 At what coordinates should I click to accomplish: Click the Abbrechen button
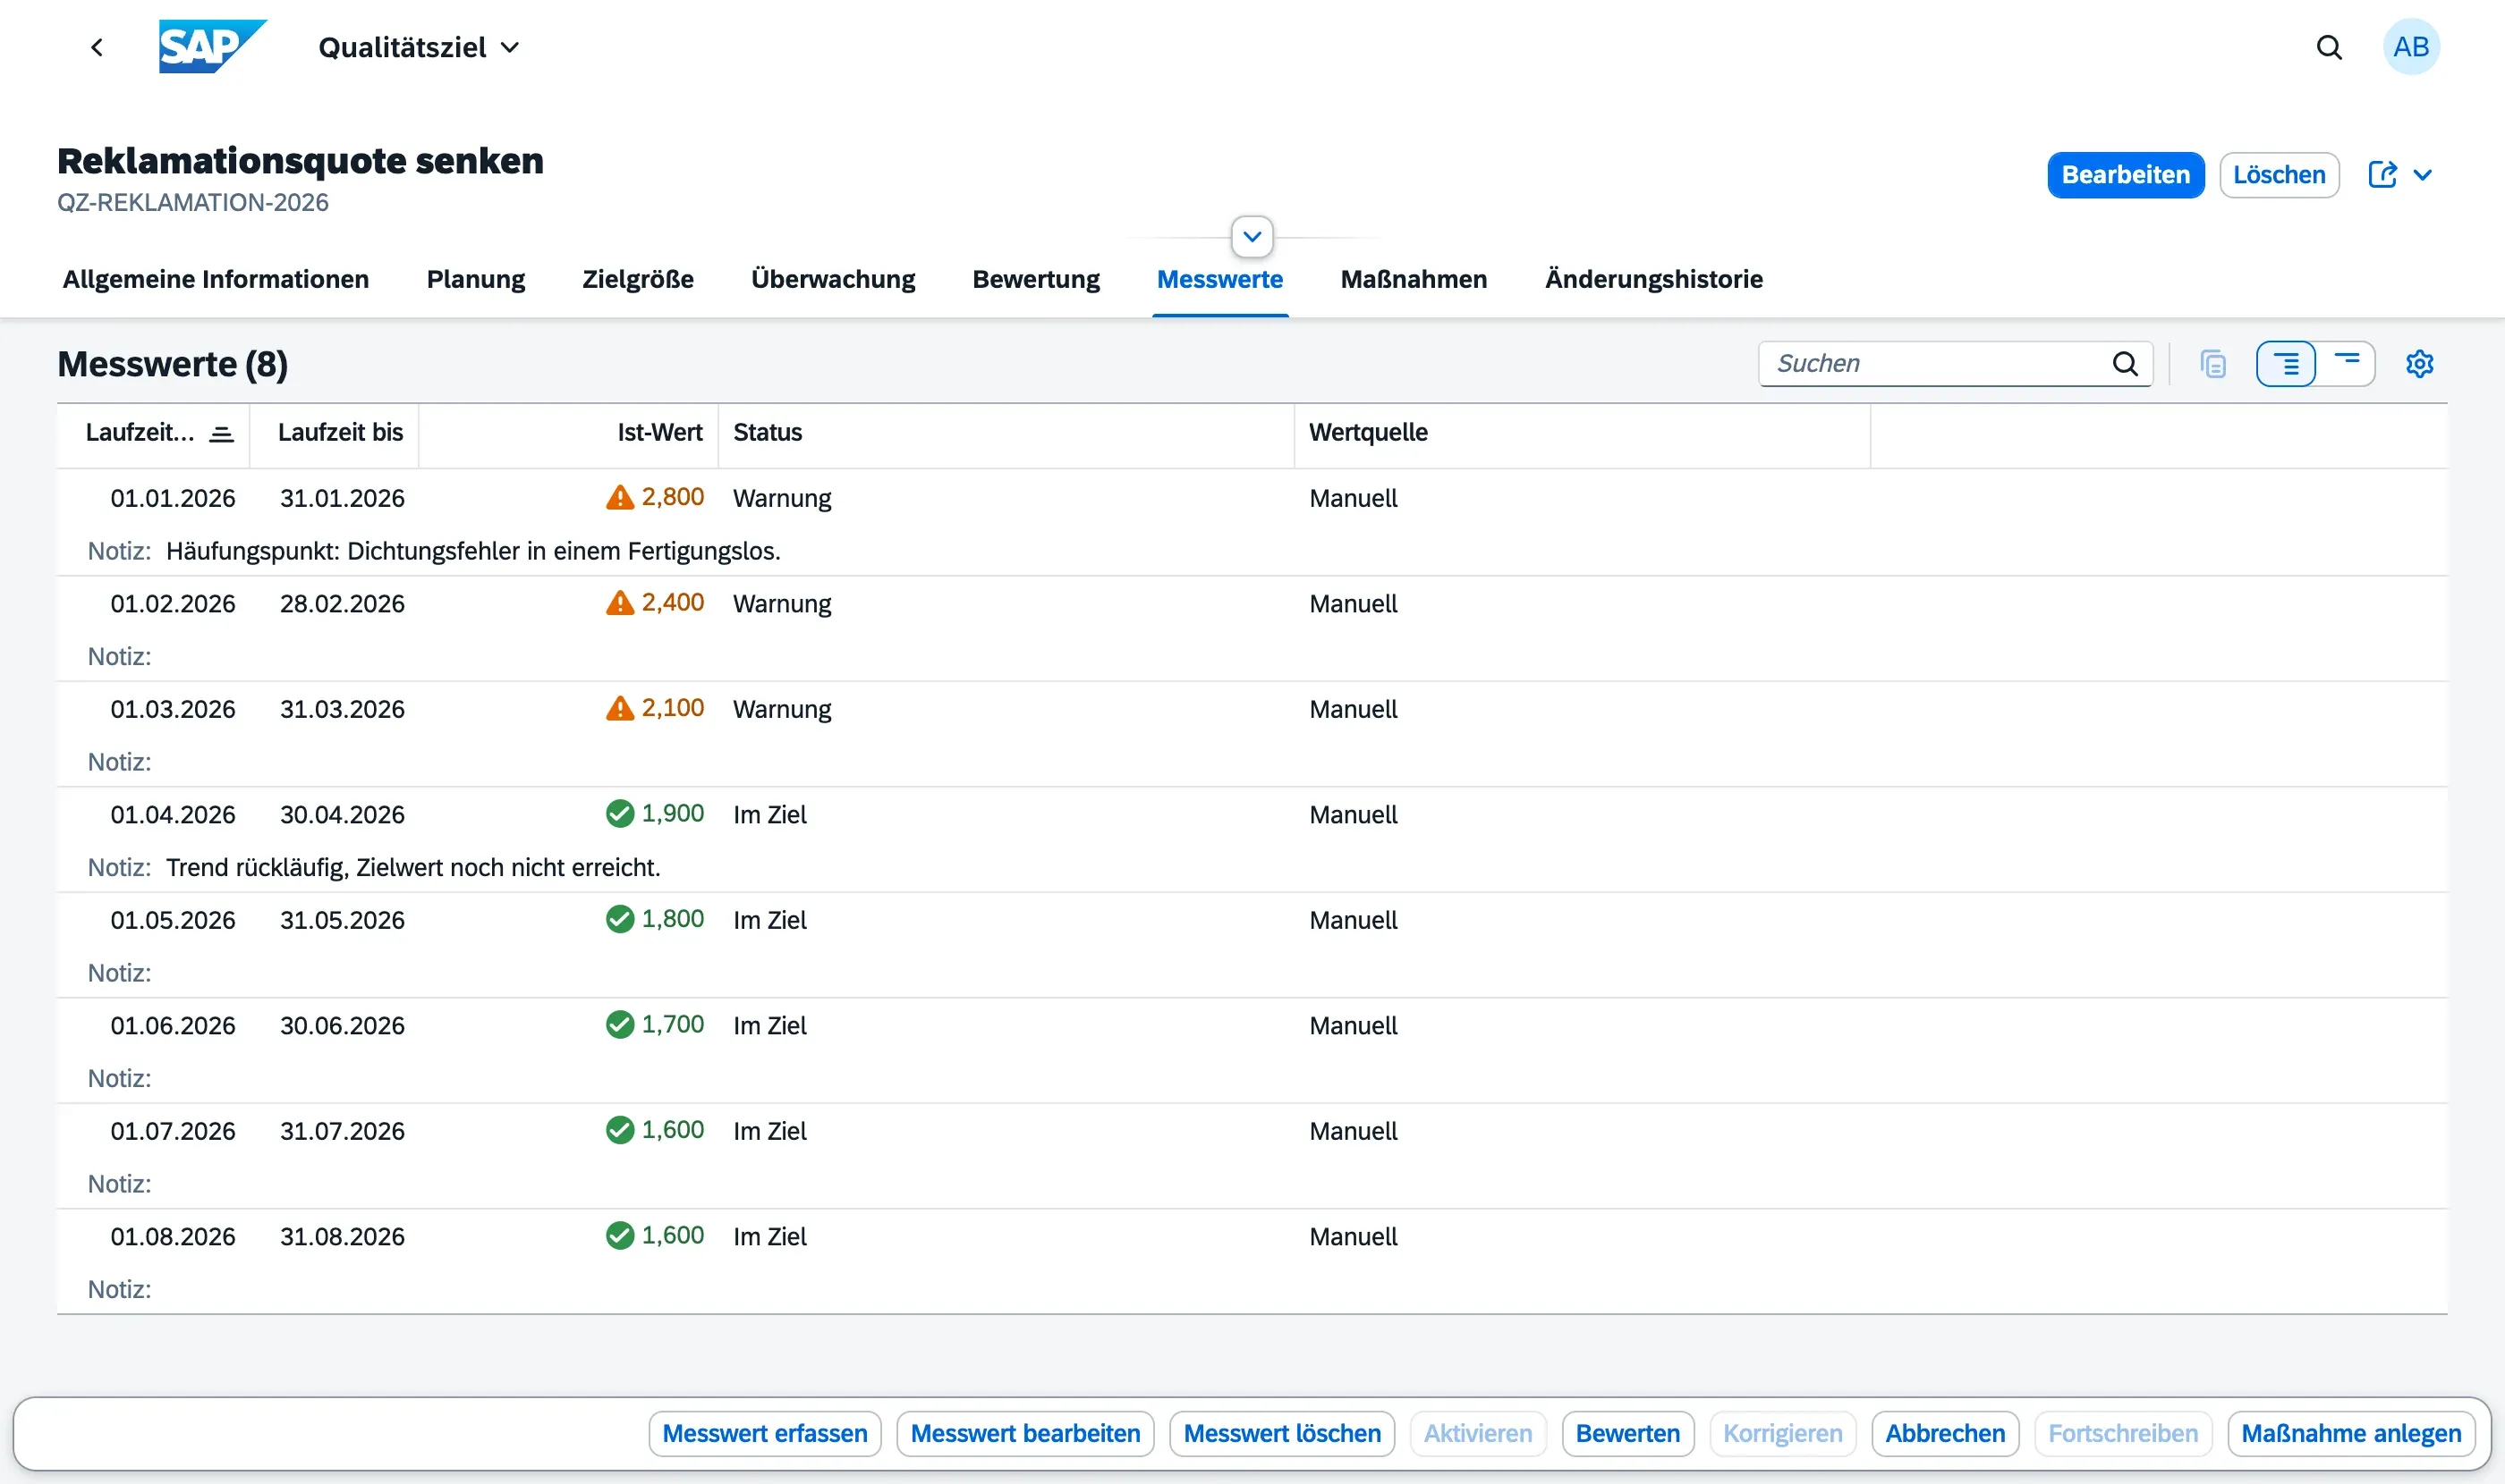point(1945,1433)
